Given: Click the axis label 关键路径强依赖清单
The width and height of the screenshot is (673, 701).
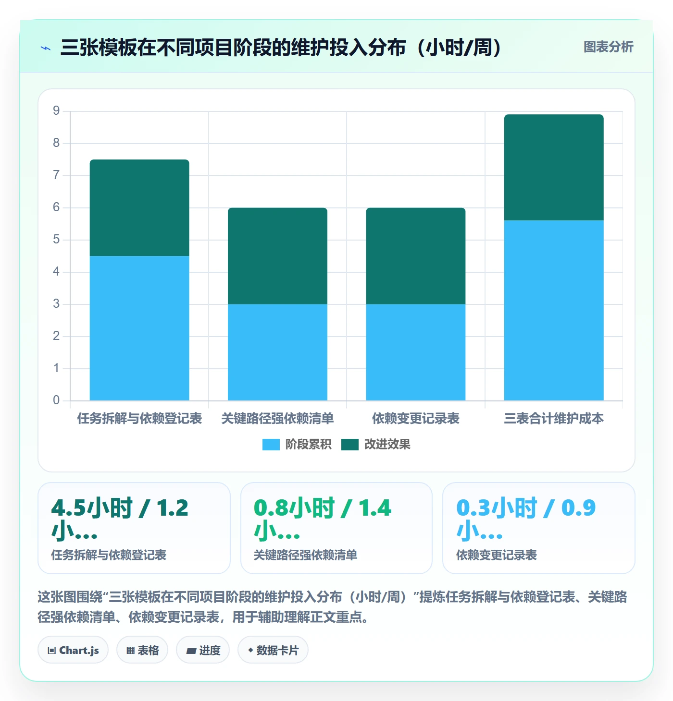Looking at the screenshot, I should (x=277, y=419).
